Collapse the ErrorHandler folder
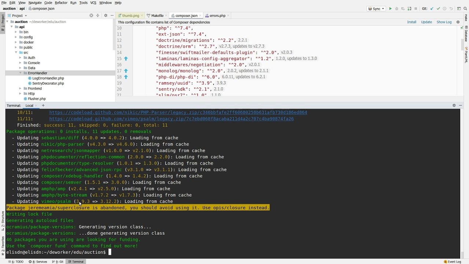 20,73
